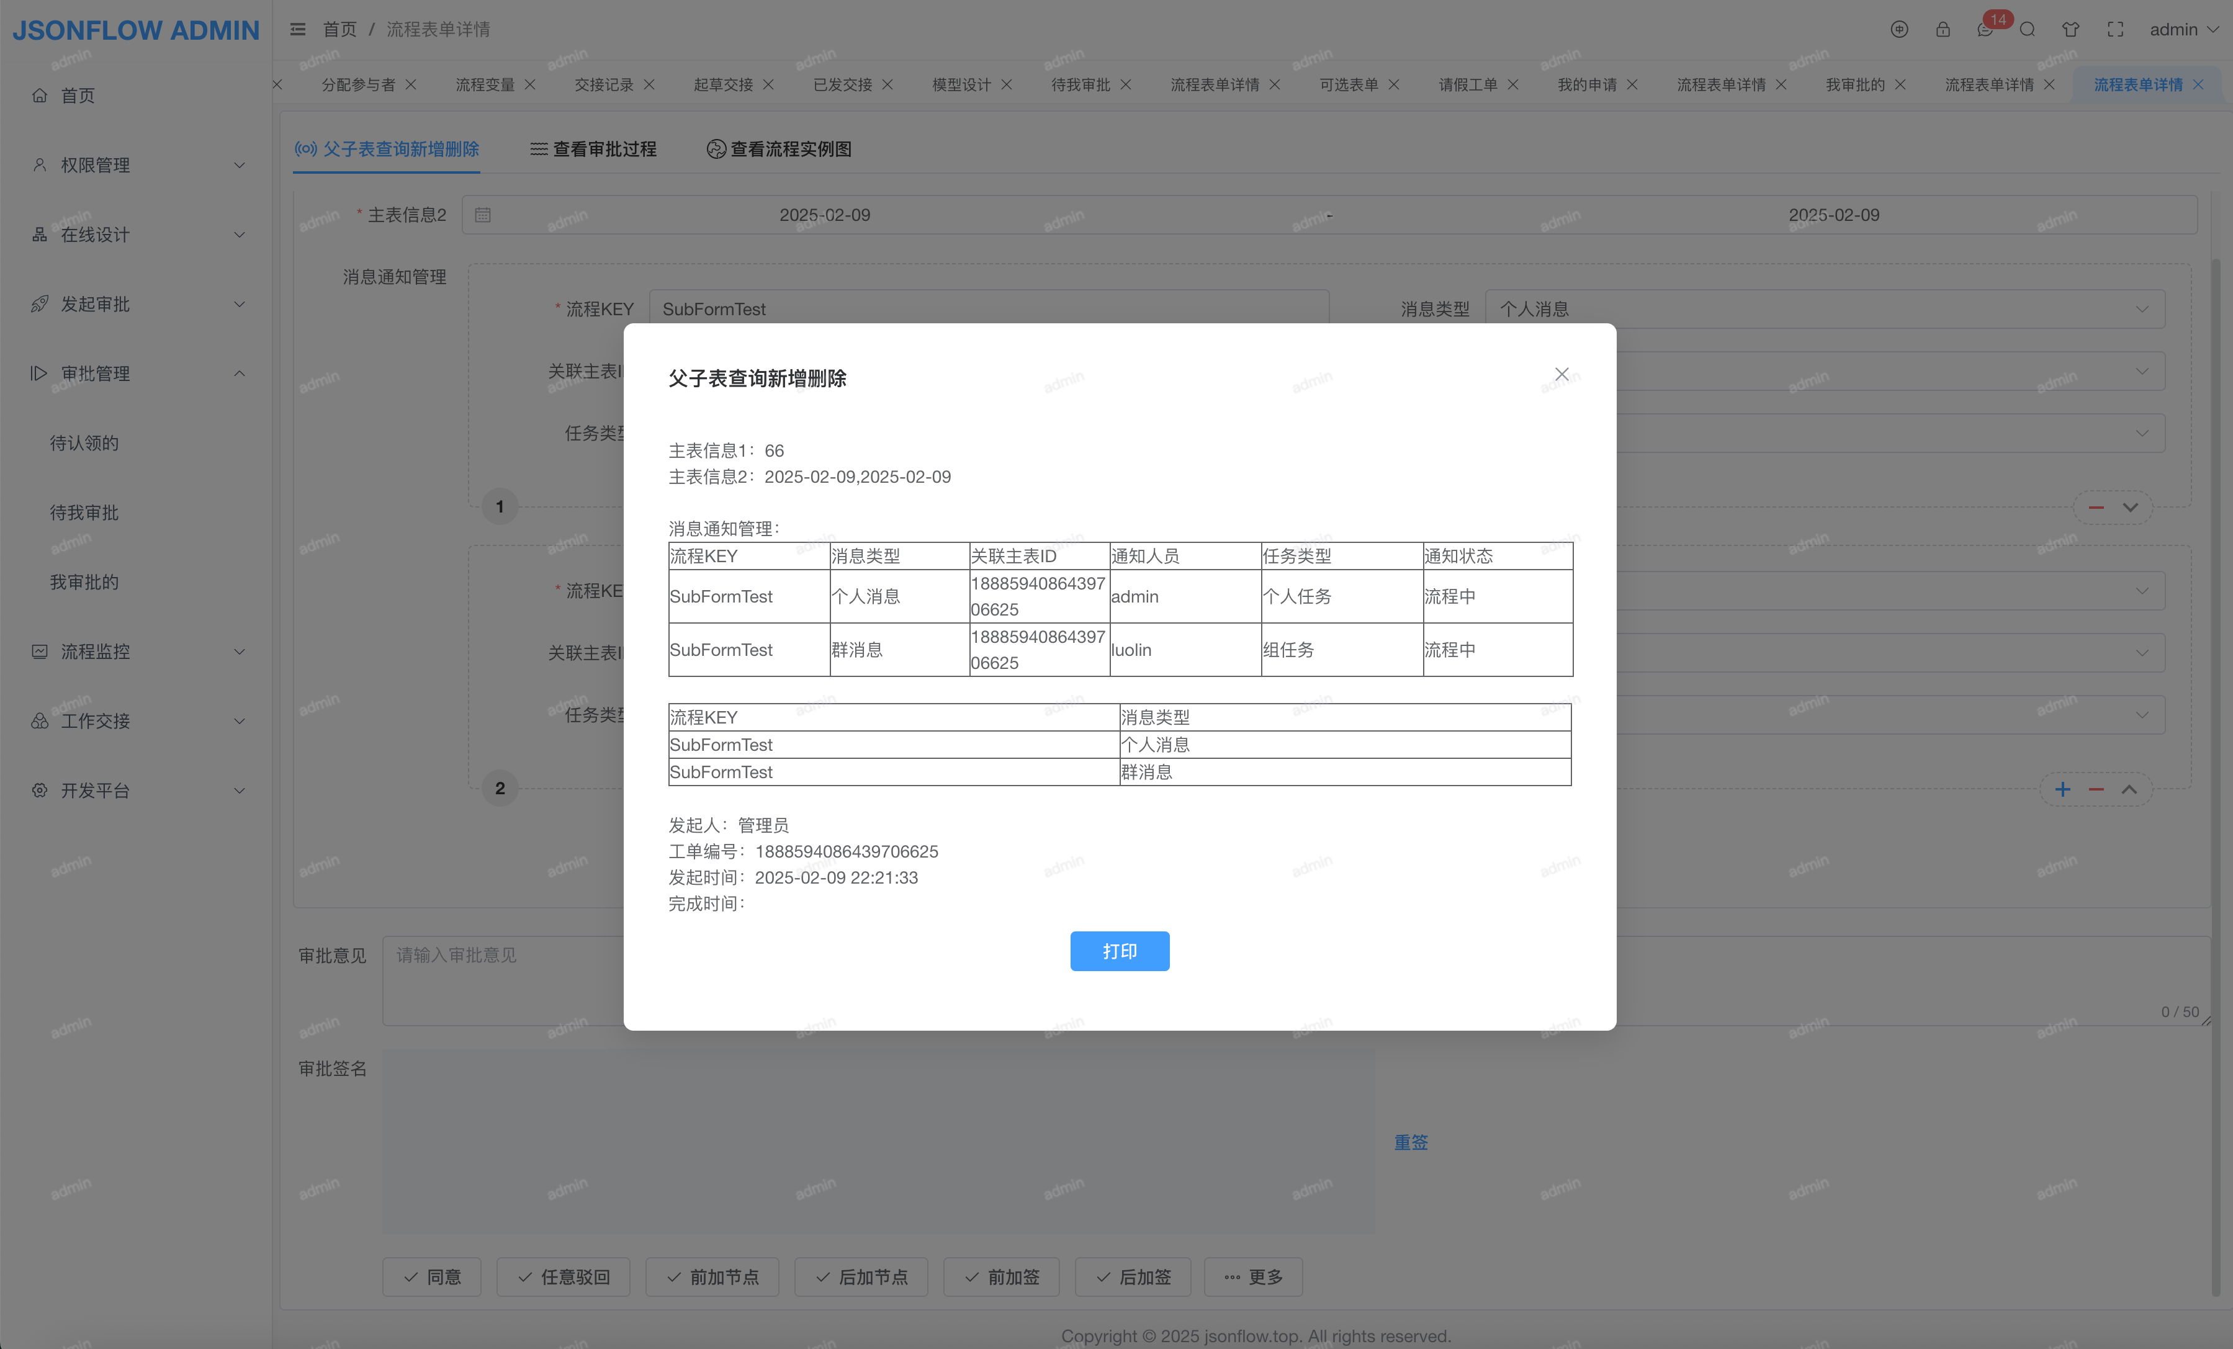Viewport: 2233px width, 1349px height.
Task: Click the search magnifier icon
Action: 2028,29
